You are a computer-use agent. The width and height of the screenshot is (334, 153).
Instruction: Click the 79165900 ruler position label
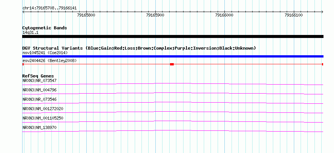(155, 15)
